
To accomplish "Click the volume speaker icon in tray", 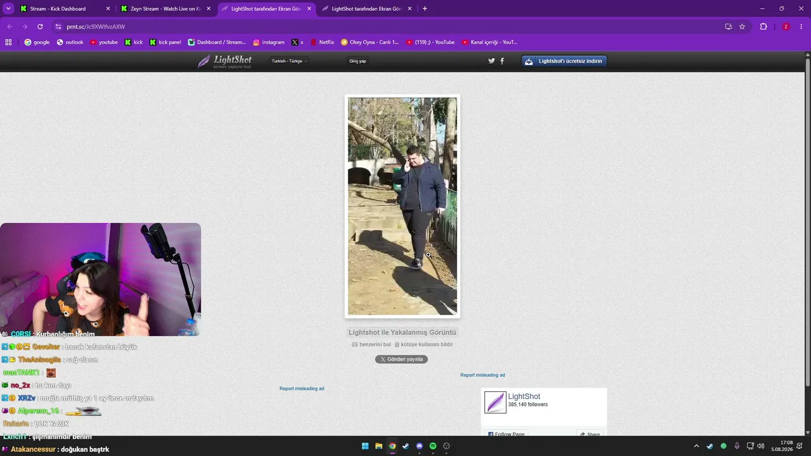I will click(x=760, y=446).
